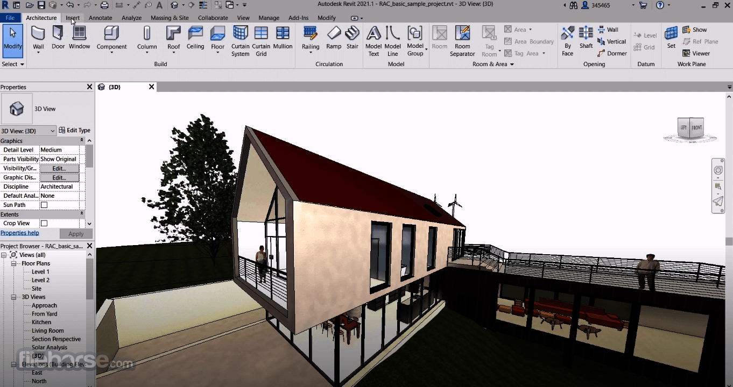The image size is (733, 387).
Task: Start the Roof tool
Action: coord(173,38)
